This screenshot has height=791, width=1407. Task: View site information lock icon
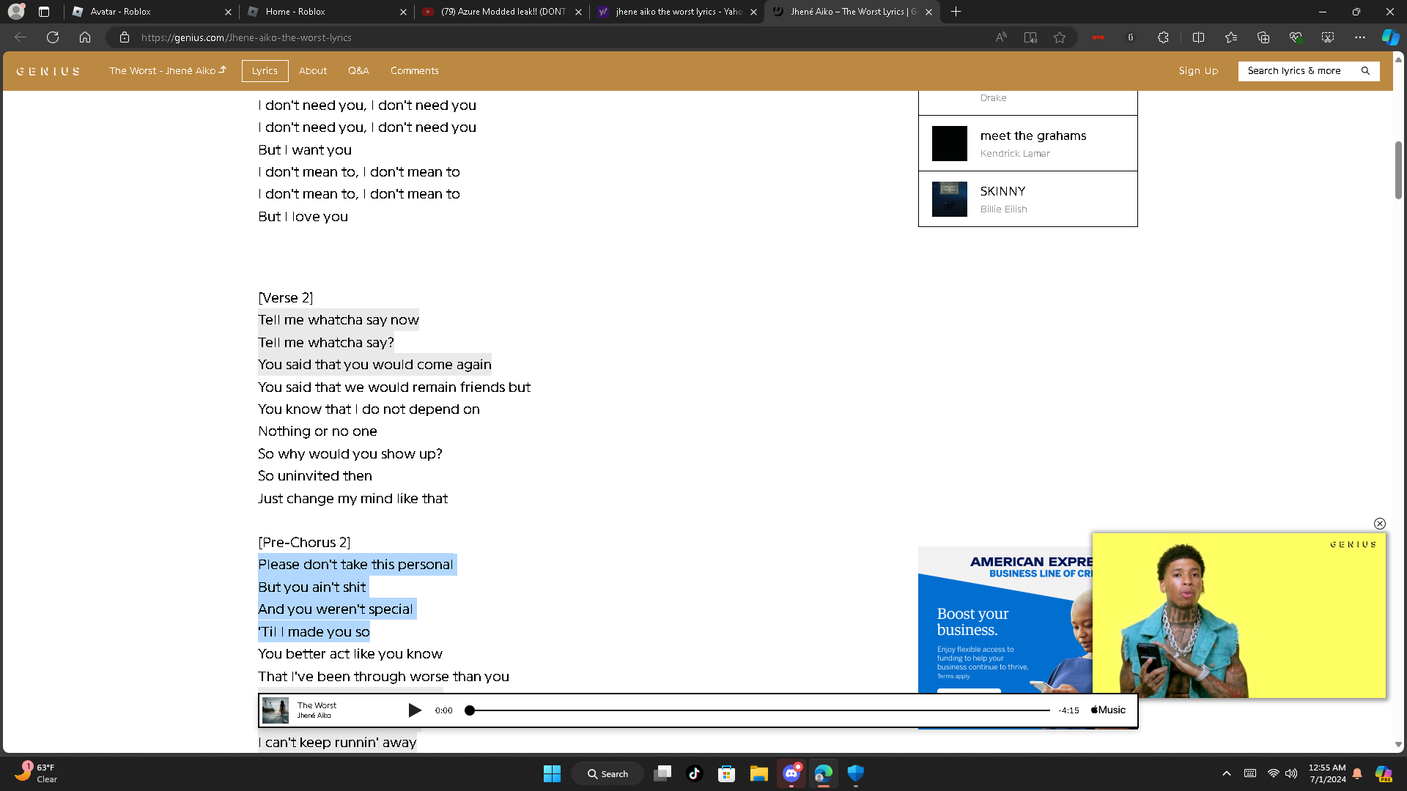pos(125,37)
